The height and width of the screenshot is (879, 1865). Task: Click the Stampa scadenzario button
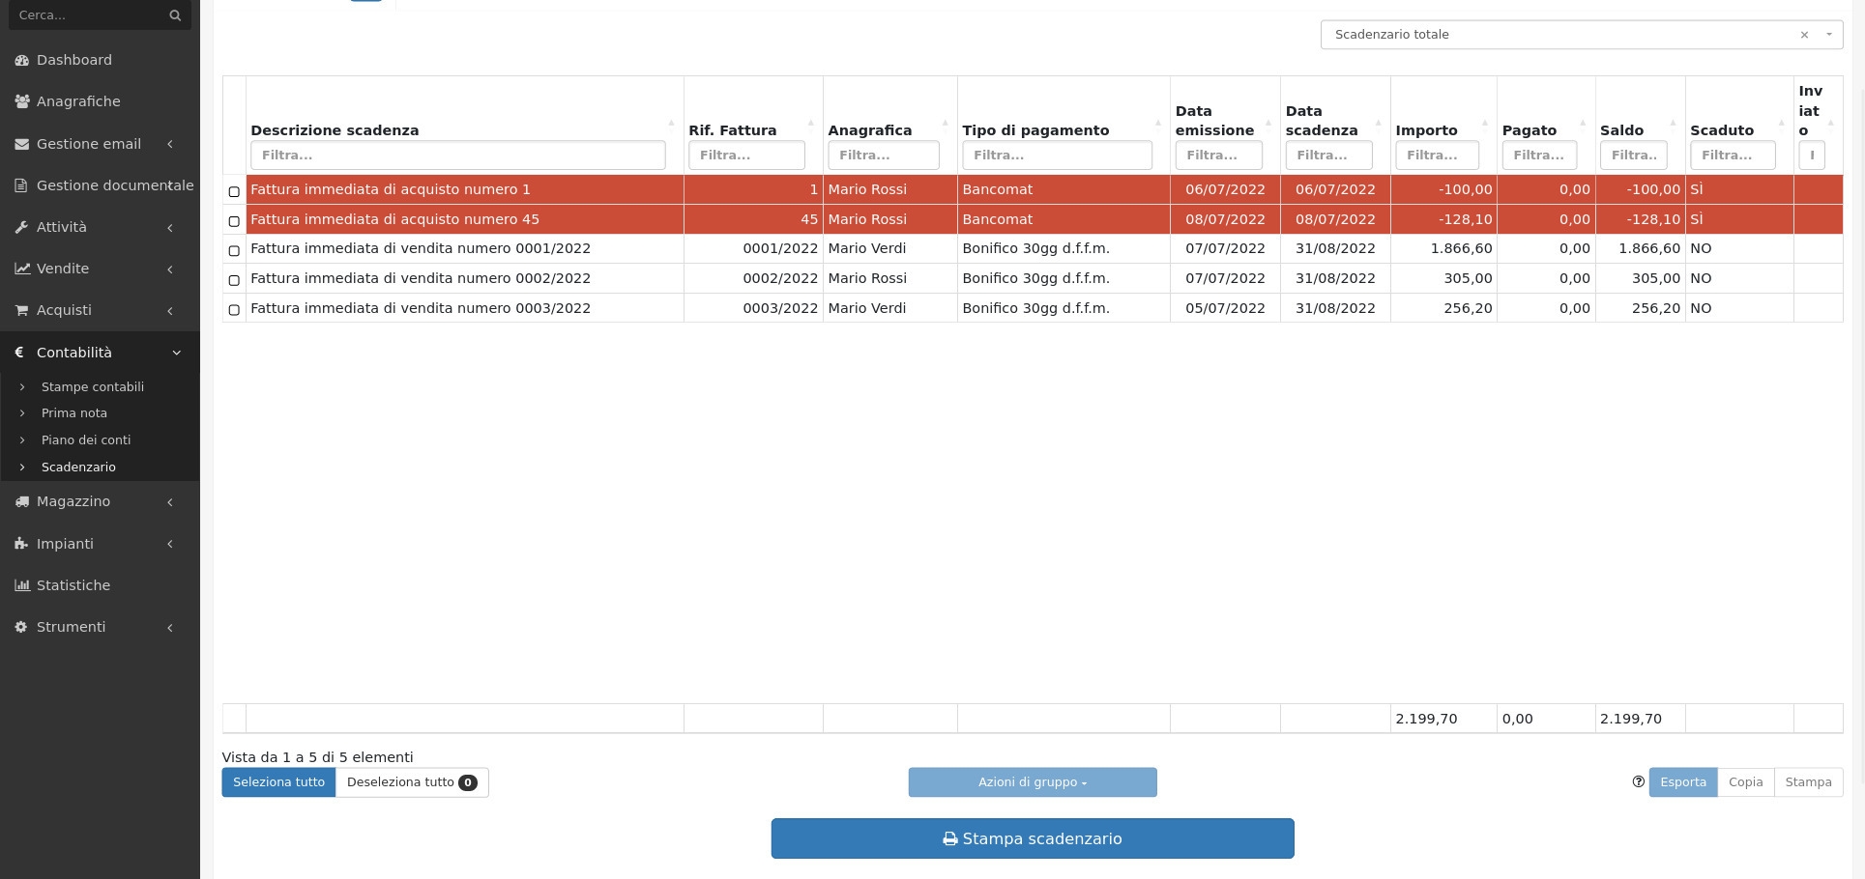point(1032,838)
